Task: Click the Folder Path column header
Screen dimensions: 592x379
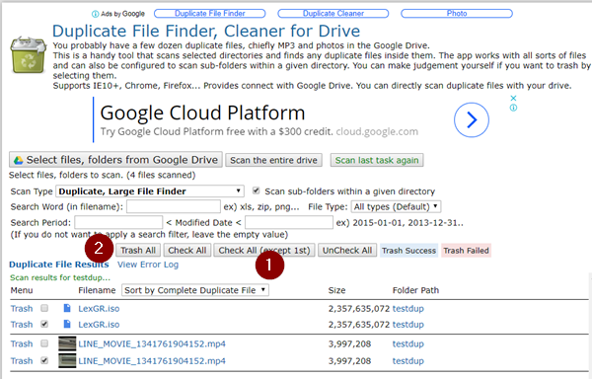Action: tap(415, 290)
